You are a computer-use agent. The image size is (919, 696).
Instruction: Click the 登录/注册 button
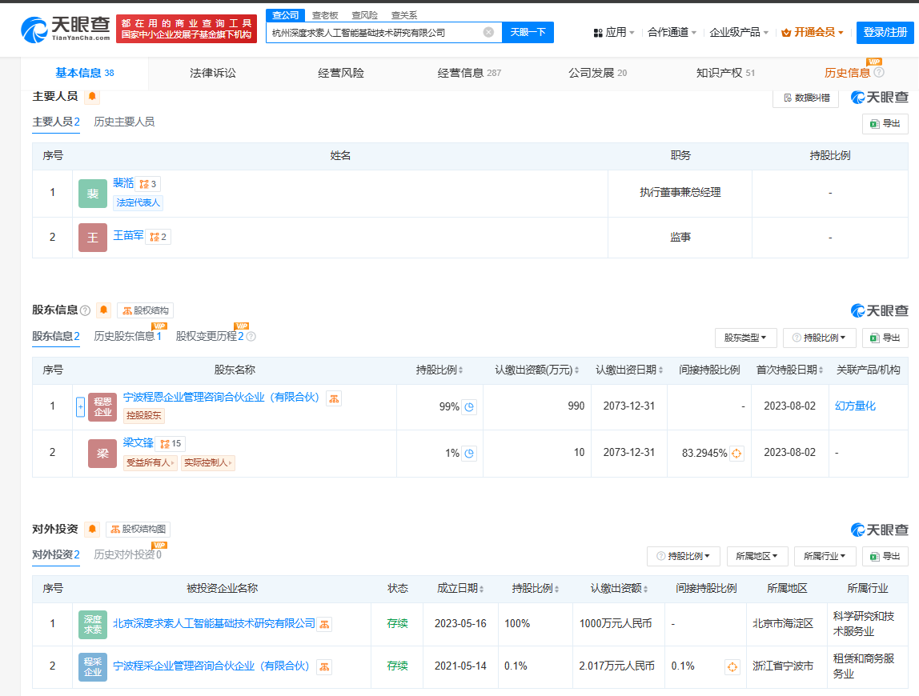point(885,33)
